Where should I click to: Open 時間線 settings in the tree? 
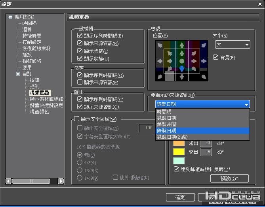click(x=29, y=23)
